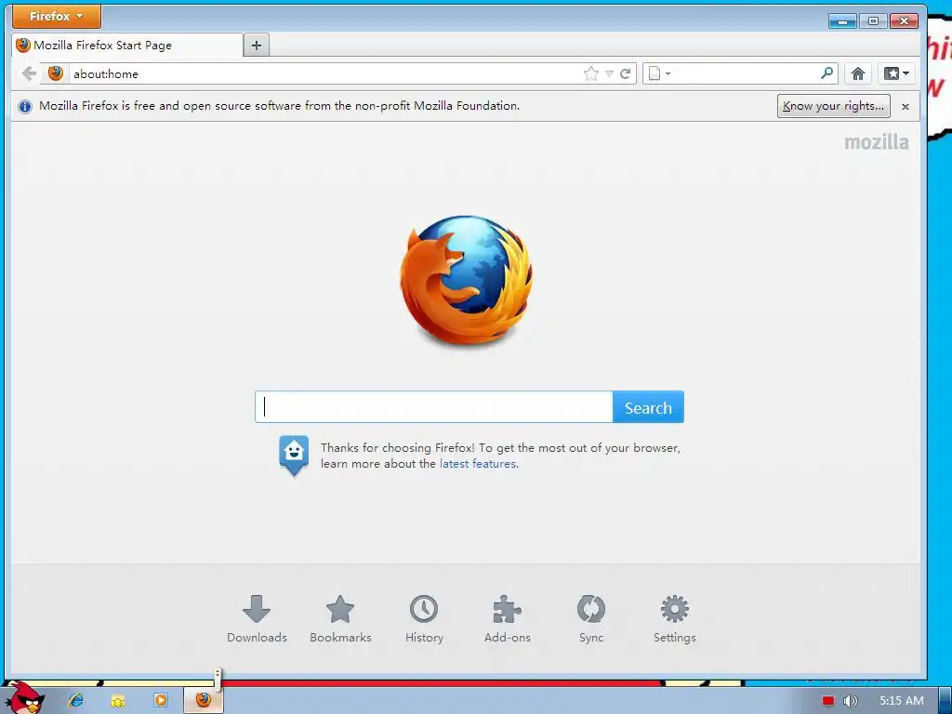Click the show desktop button

point(945,701)
